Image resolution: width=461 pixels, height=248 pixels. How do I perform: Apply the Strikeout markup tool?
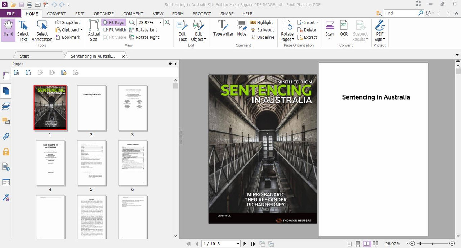(263, 30)
